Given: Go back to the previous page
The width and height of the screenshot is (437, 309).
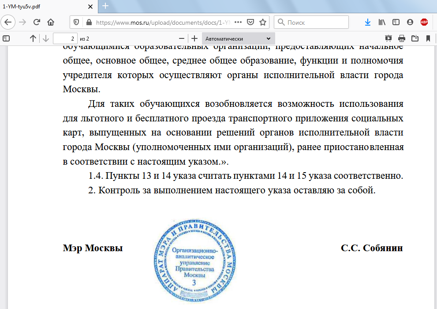Looking at the screenshot, I should (x=8, y=22).
